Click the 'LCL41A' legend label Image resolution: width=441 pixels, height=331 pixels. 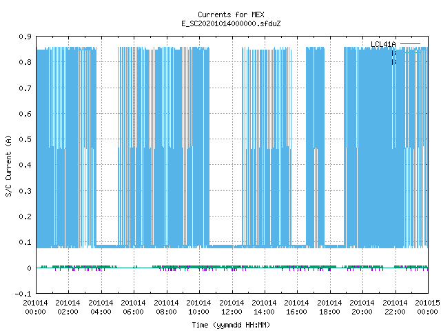tap(383, 44)
